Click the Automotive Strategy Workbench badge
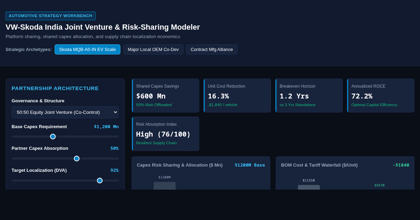 point(50,16)
